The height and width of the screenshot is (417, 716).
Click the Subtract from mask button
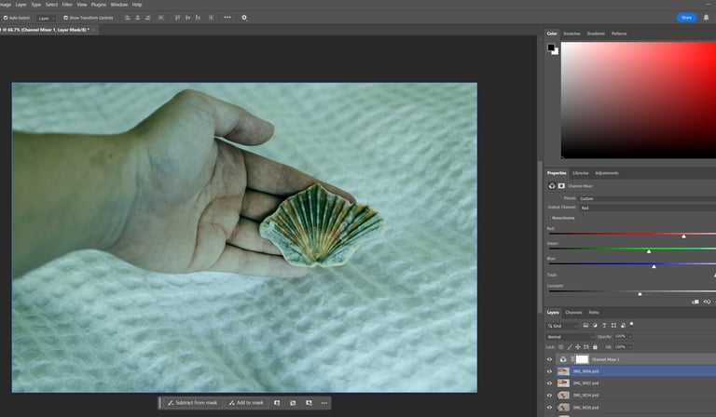point(191,403)
